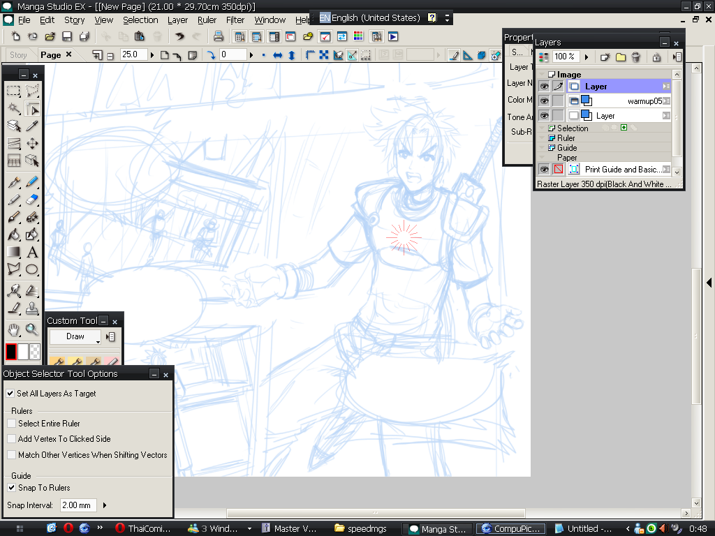
Task: Enable Add Vertex To Clicked Side
Action: (x=12, y=439)
